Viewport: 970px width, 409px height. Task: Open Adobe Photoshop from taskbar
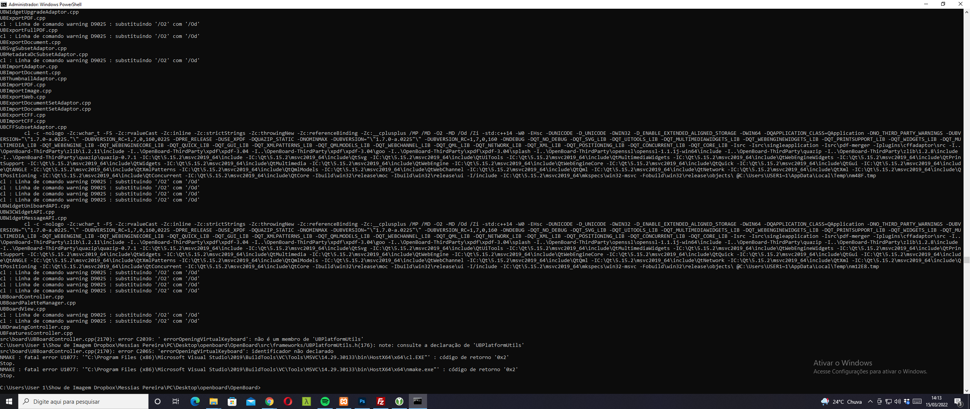coord(362,401)
